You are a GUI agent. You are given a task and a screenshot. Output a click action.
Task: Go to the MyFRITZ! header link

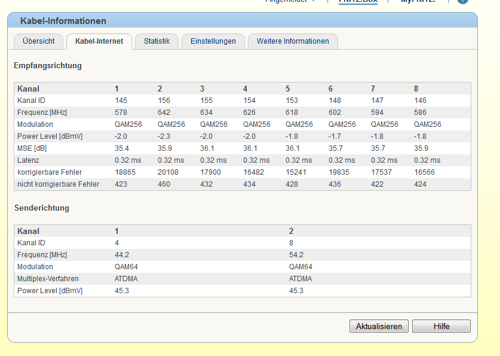click(418, 1)
